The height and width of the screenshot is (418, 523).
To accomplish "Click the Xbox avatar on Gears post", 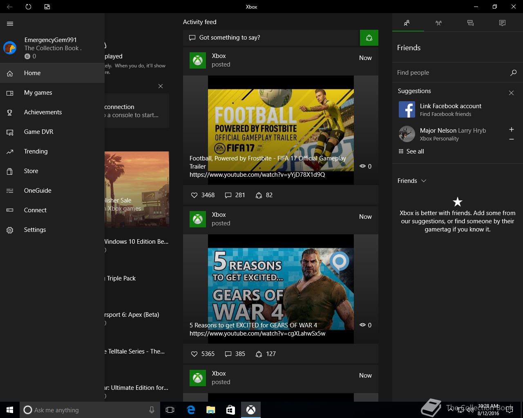I will pos(198,219).
